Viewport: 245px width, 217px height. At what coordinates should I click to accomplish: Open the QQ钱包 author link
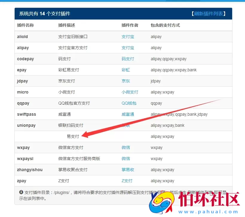(x=129, y=103)
